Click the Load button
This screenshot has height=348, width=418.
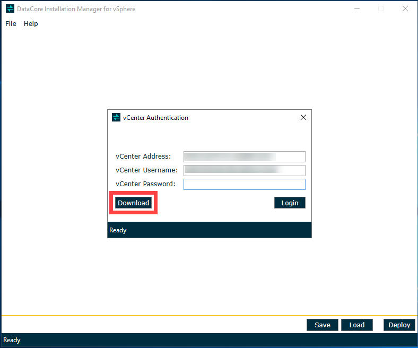(356, 325)
